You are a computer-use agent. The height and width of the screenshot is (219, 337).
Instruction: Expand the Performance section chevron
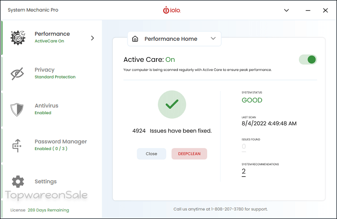point(92,38)
